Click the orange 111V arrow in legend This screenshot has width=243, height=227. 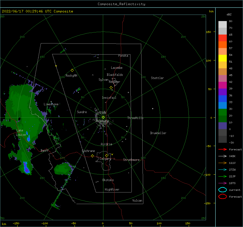coord(222,163)
